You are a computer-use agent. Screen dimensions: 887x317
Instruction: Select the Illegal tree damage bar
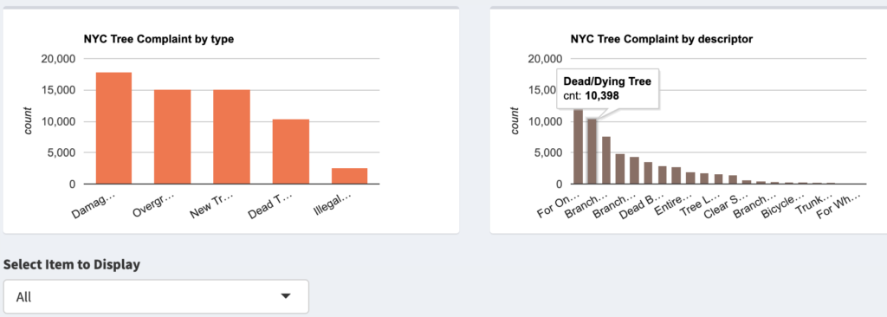point(350,176)
